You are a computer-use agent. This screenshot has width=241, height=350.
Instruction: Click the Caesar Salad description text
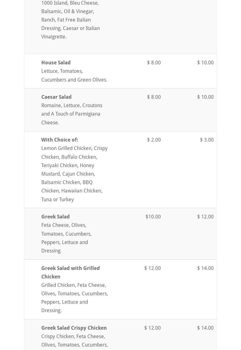(x=72, y=114)
